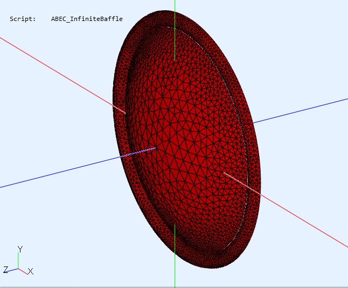Click the ABEC_InfiniteBaffle script name text
The height and width of the screenshot is (288, 348).
[87, 19]
